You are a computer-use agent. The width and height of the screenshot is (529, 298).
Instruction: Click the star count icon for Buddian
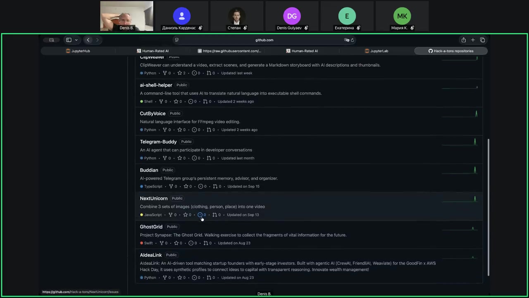coord(186,187)
